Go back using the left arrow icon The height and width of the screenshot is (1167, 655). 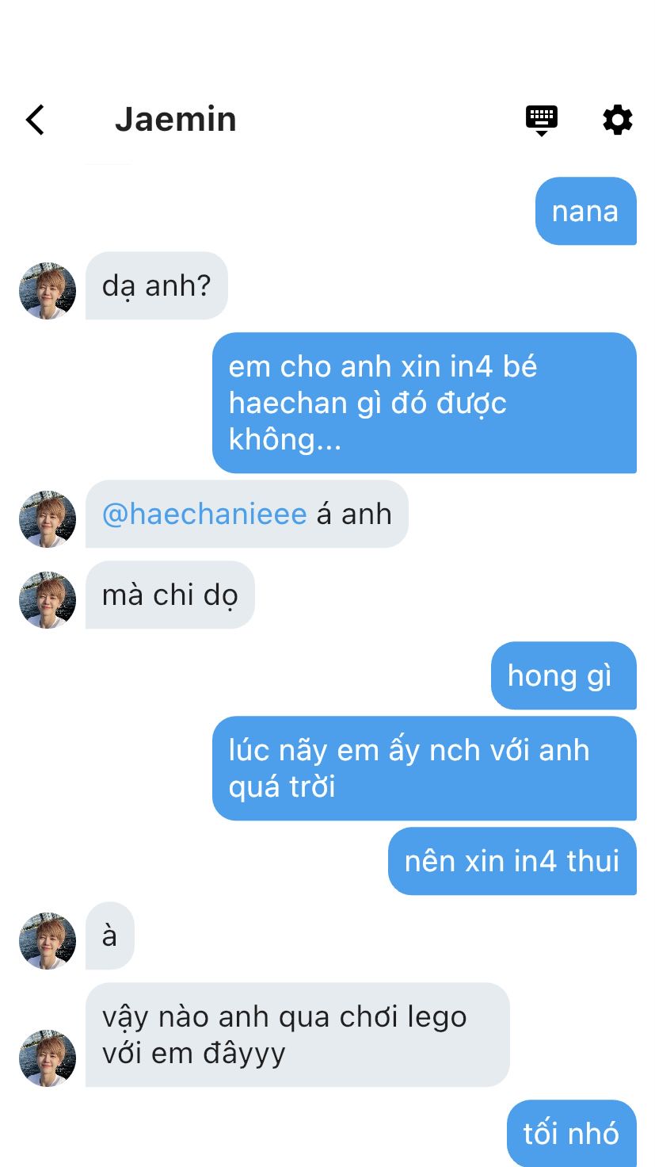(35, 120)
